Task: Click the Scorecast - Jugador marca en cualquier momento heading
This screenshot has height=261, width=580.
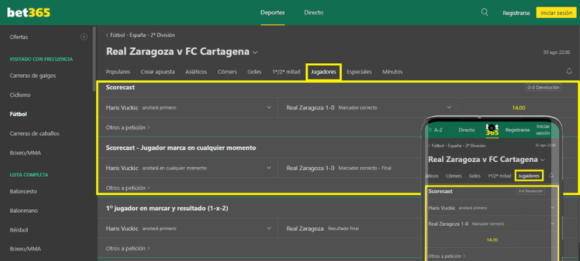Action: (181, 148)
